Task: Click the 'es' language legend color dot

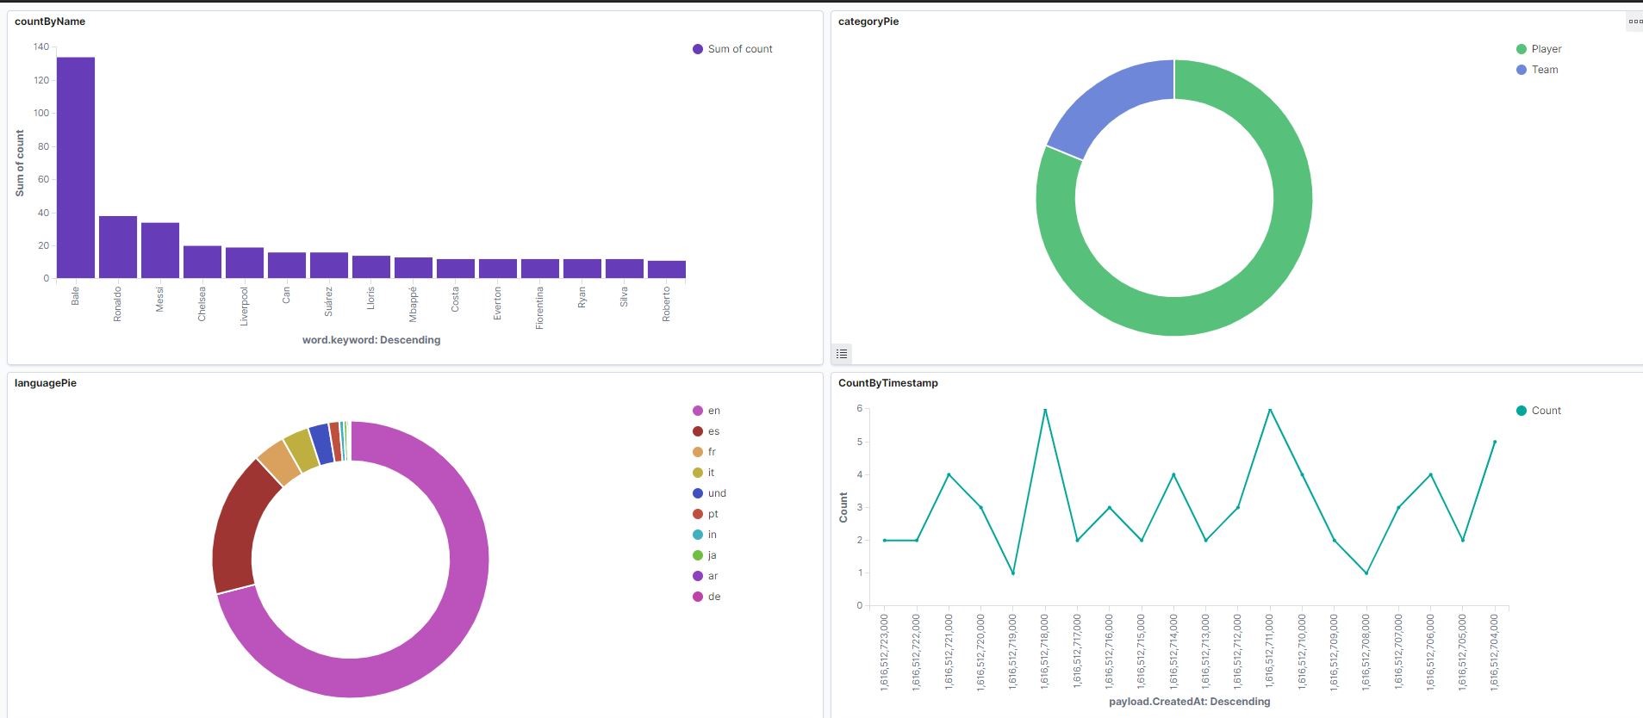Action: pyautogui.click(x=698, y=431)
